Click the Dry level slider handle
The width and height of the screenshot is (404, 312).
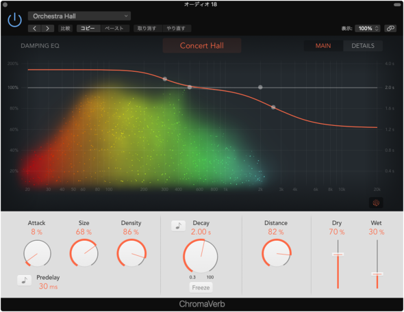(338, 255)
